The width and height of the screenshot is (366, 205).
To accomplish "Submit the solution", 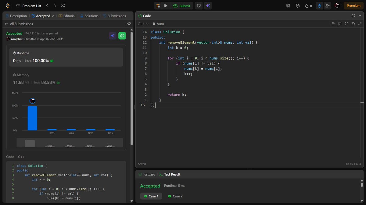I will coord(181,5).
